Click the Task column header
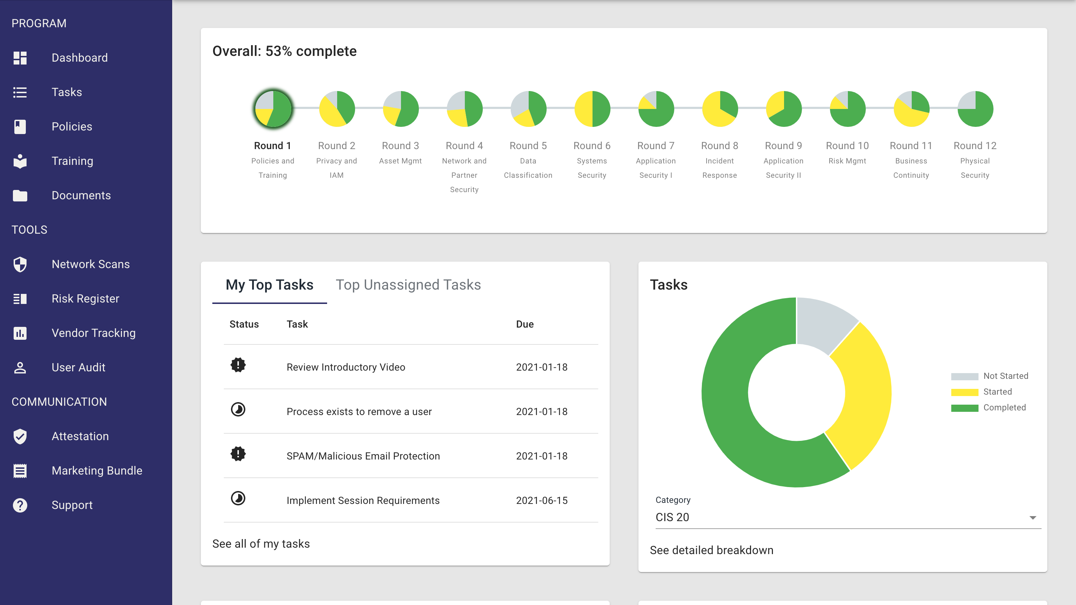 (x=297, y=324)
